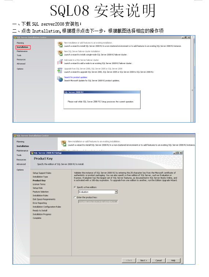Open the Maintenance section in top window
Screen dimensions: 209x277
pos(22,51)
